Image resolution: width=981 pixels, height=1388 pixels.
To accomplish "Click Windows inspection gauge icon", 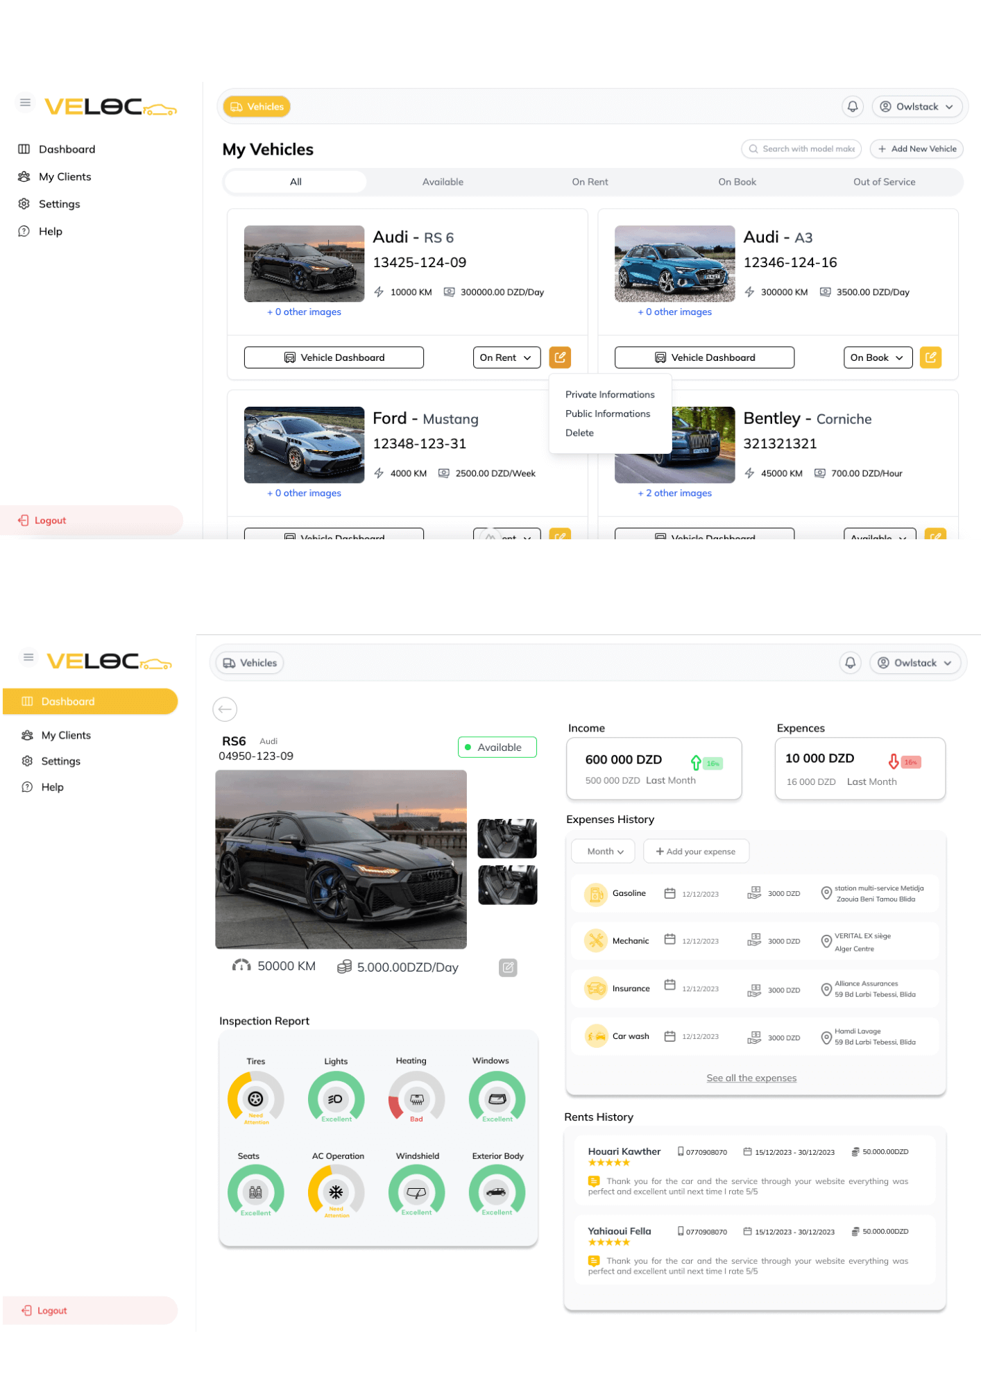I will click(x=497, y=1099).
